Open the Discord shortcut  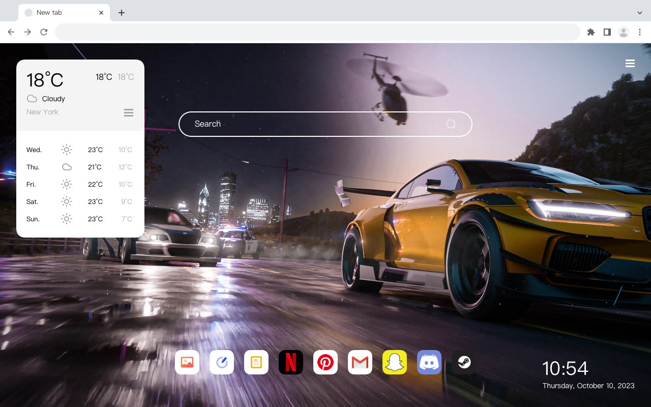[x=429, y=362]
